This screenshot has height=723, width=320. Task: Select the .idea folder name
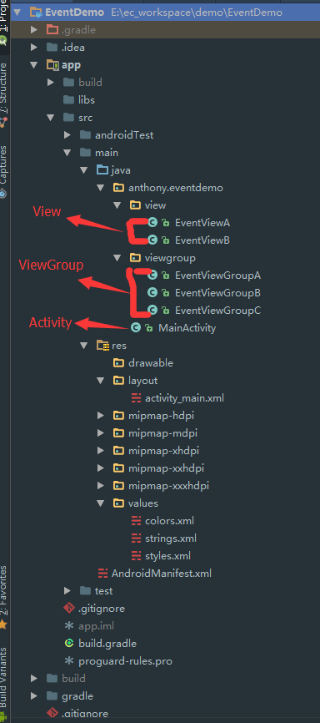click(x=73, y=48)
